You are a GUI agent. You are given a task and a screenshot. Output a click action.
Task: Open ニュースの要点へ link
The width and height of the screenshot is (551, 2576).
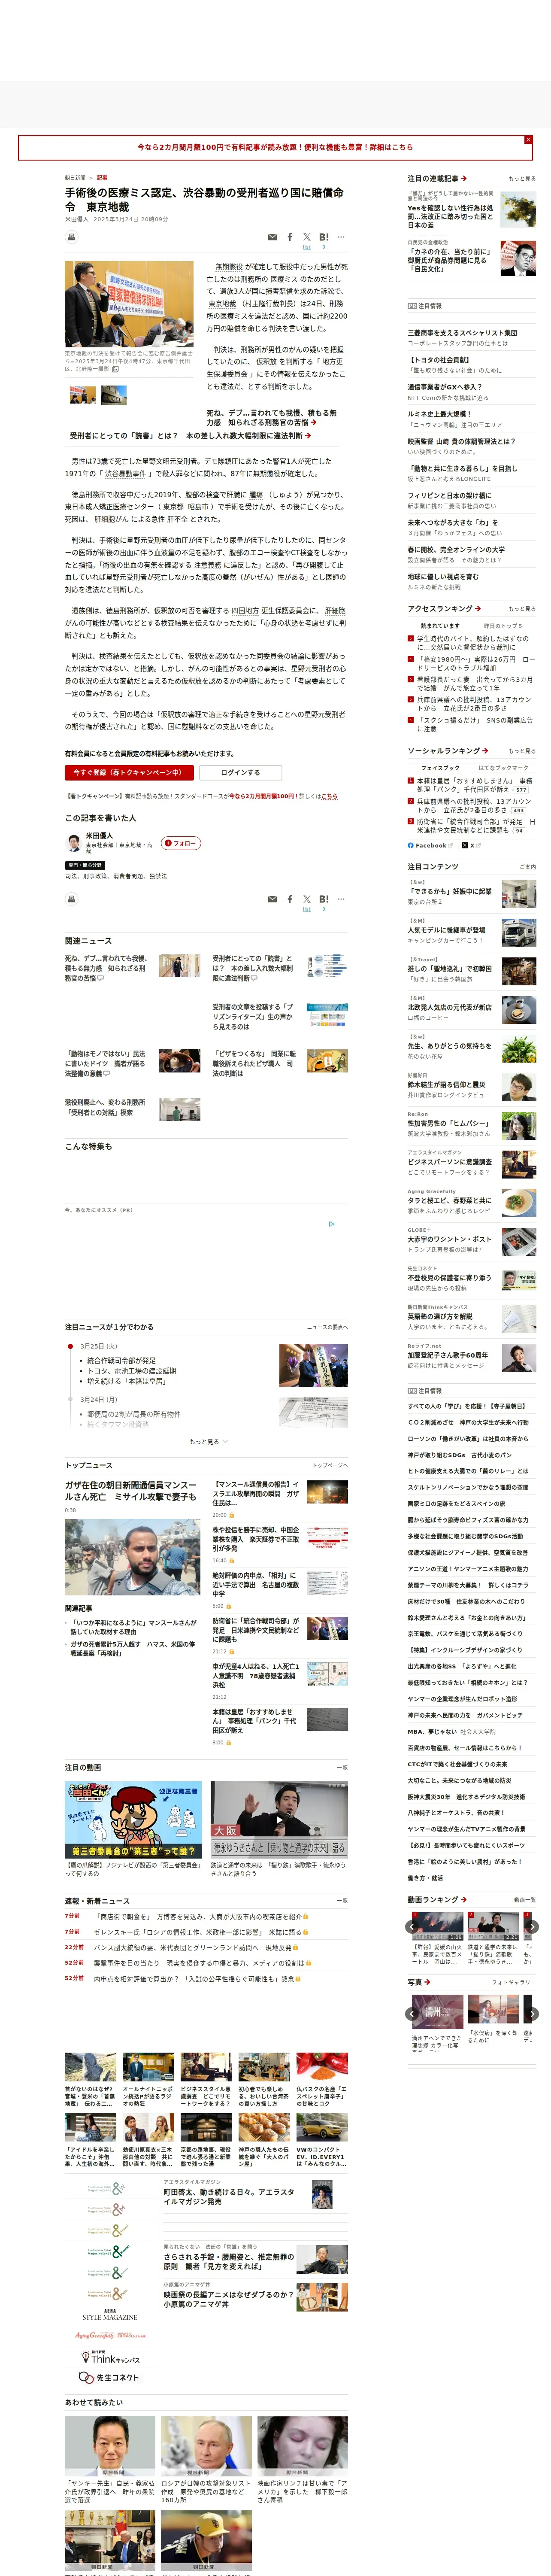click(x=327, y=1327)
